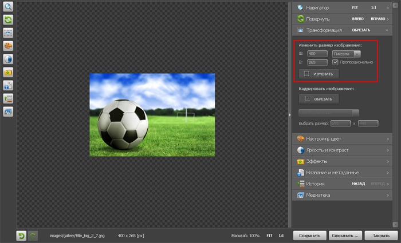Screen dimensions: 401x243
Task: Click the magnifier zoom tool icon
Action: tap(9, 7)
